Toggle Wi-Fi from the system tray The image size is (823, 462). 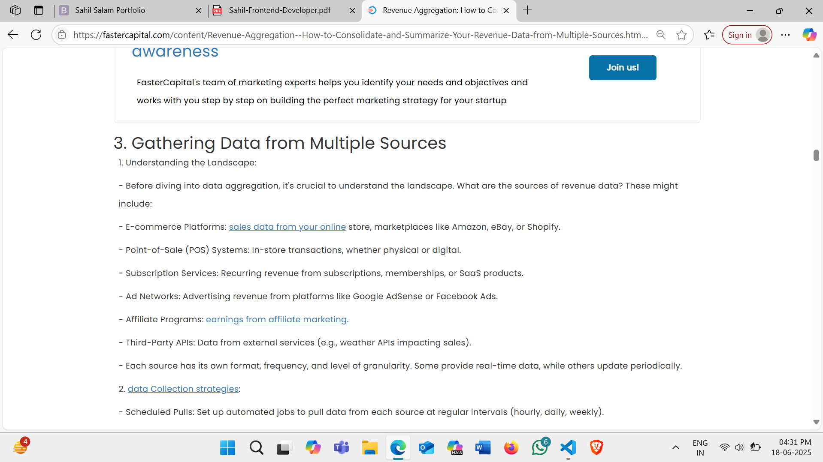[725, 447]
